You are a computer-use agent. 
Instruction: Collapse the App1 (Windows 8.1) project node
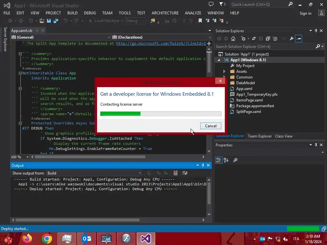(x=219, y=60)
